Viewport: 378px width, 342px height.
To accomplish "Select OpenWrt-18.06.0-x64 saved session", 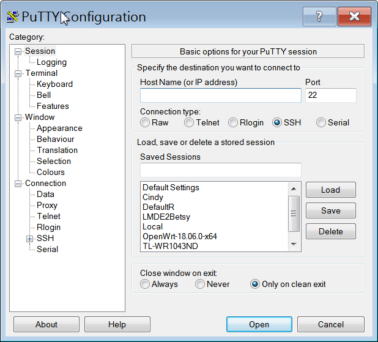I will (180, 236).
